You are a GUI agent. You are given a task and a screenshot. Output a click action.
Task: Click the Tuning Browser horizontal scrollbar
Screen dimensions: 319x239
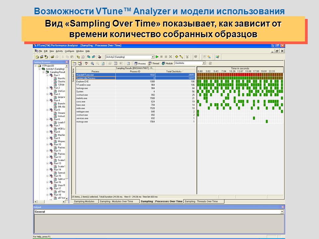[x=50, y=201]
